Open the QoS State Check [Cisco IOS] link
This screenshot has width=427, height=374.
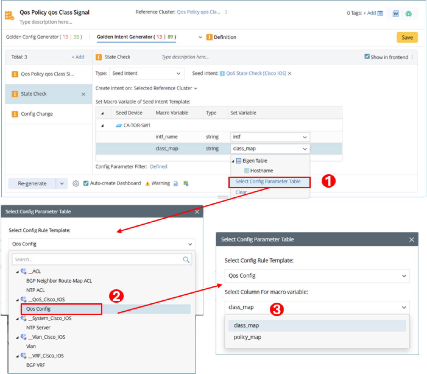pos(256,73)
